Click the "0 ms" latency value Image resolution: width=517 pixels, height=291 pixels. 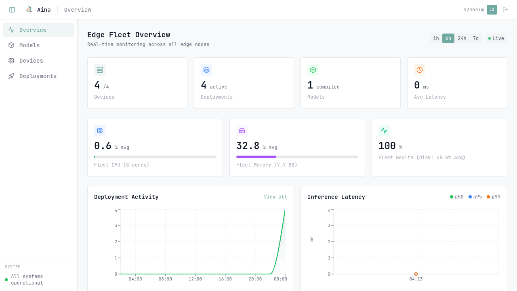421,85
